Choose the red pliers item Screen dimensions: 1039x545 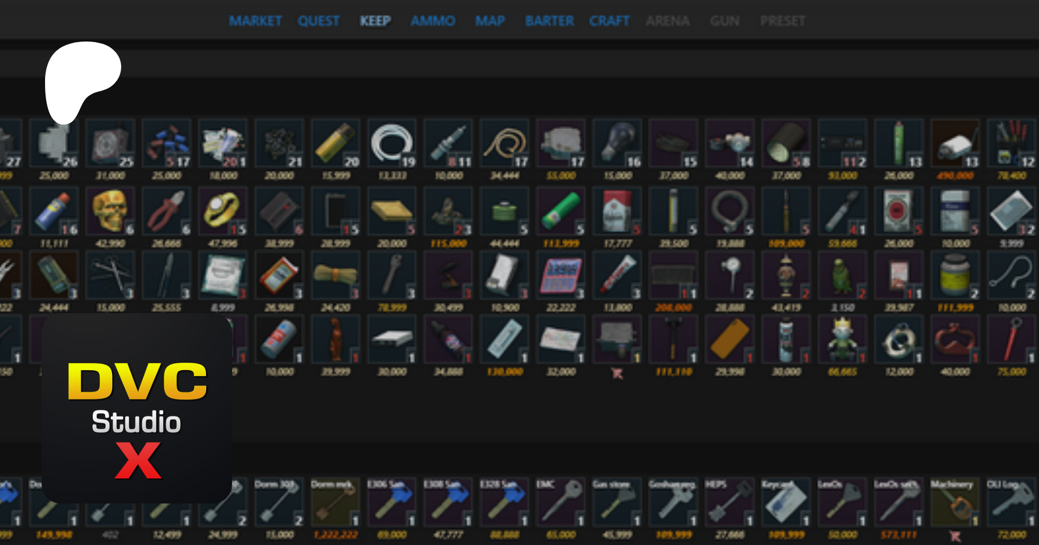tap(166, 211)
